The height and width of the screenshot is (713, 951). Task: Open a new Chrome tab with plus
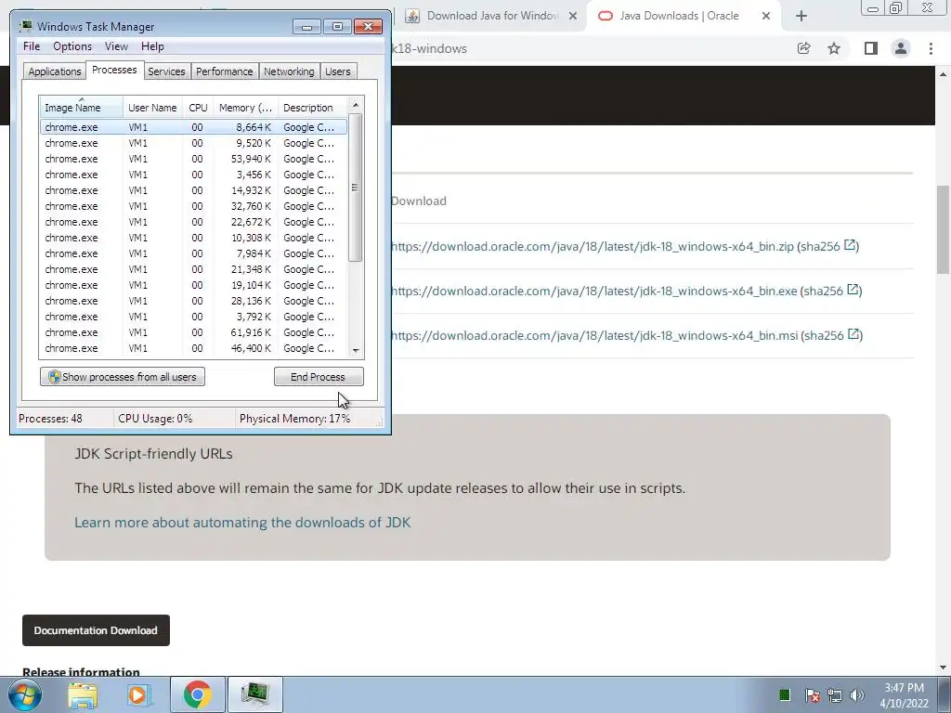(801, 17)
